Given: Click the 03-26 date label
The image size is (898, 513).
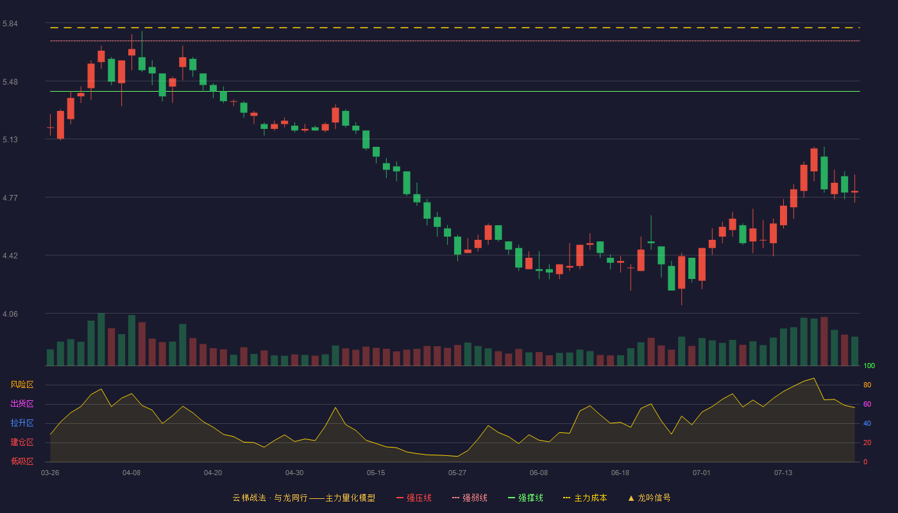Looking at the screenshot, I should coord(50,473).
